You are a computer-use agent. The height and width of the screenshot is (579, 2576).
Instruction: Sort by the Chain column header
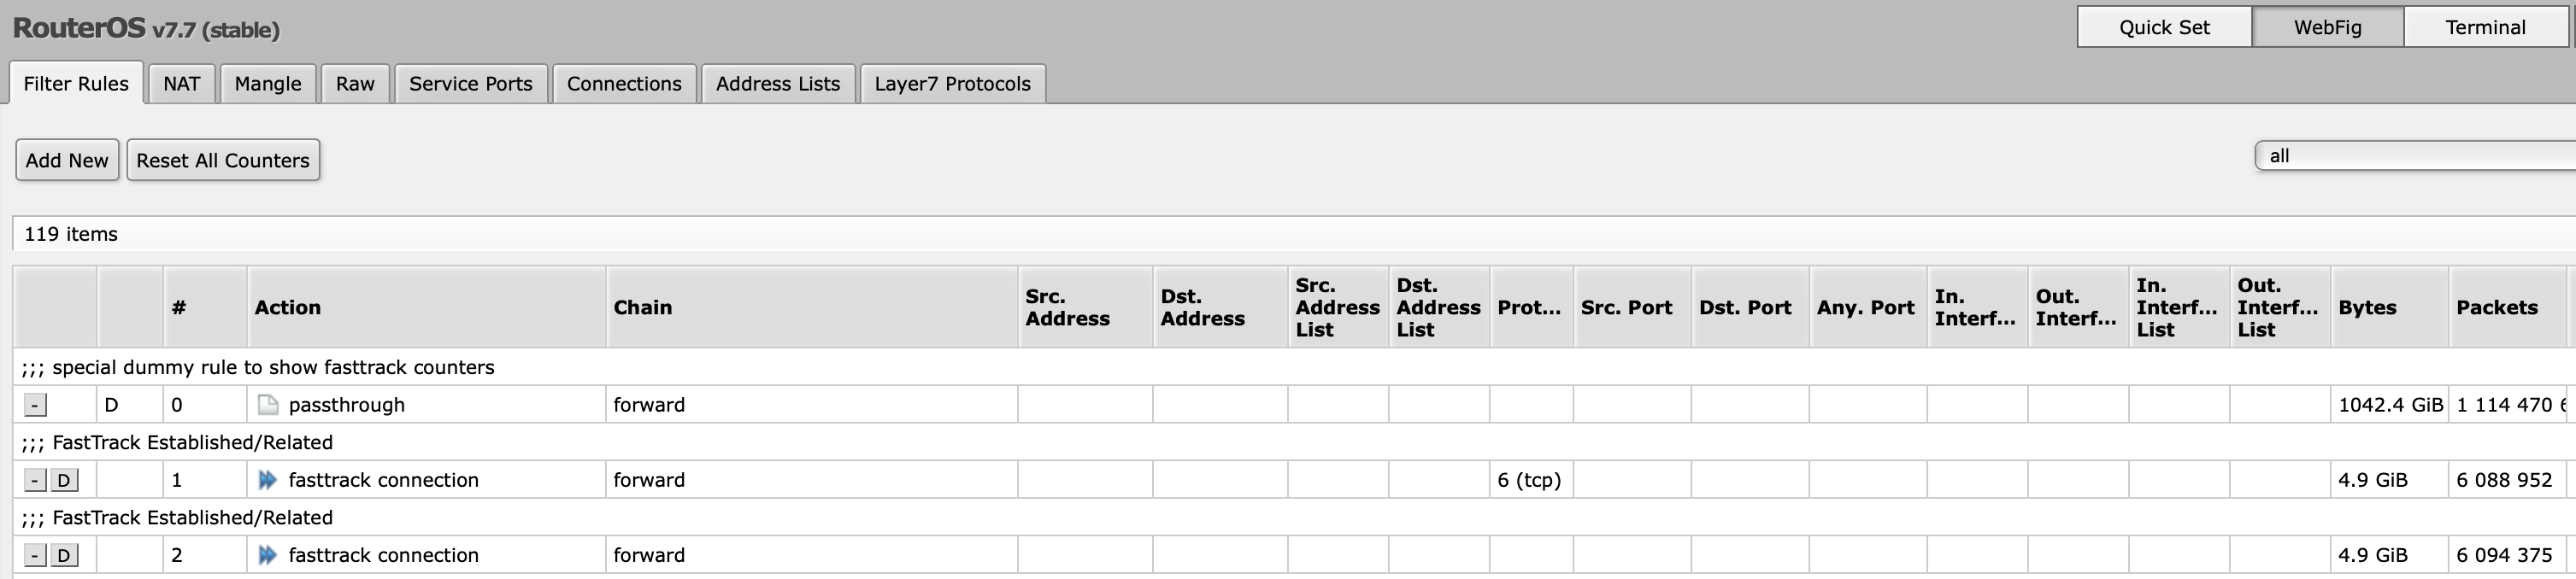coord(643,308)
